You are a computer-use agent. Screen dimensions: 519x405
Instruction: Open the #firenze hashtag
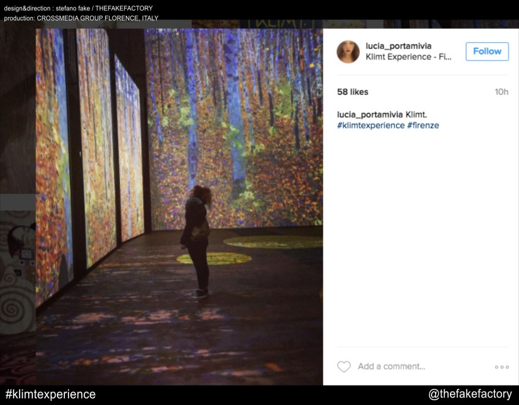click(x=423, y=125)
